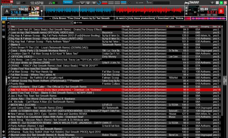The width and height of the screenshot is (228, 138).
Task: Click the BROWSER mode button
Action: (68, 3)
